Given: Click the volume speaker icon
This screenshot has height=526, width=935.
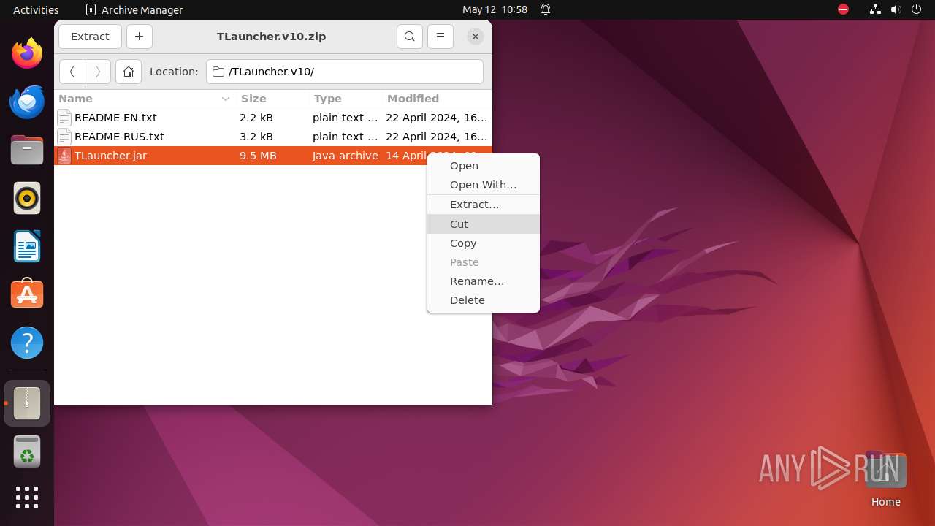Looking at the screenshot, I should coord(896,9).
